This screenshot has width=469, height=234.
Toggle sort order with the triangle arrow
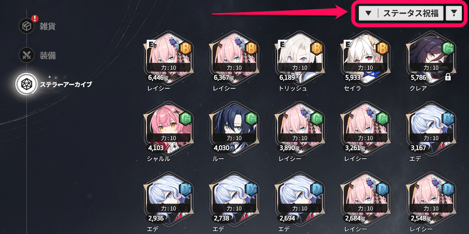tap(369, 13)
